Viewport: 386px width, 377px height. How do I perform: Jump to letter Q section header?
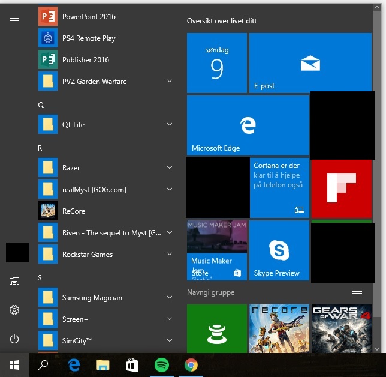click(41, 105)
